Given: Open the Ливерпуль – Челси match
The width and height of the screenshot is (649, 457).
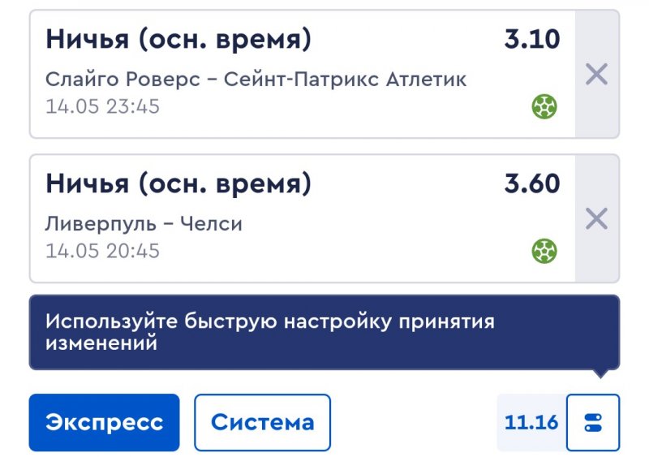Looking at the screenshot, I should pyautogui.click(x=144, y=223).
